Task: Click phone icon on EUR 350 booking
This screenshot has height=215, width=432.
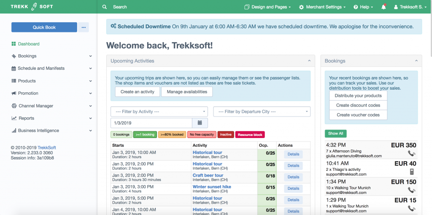Action: 412,154
